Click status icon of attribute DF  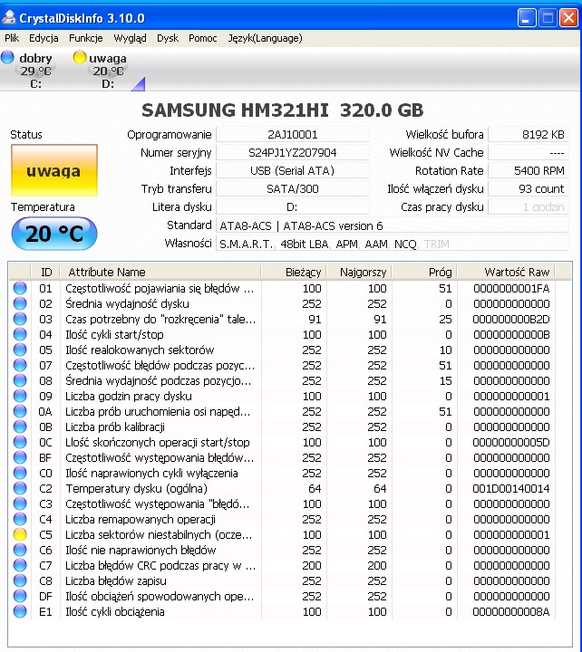point(20,596)
